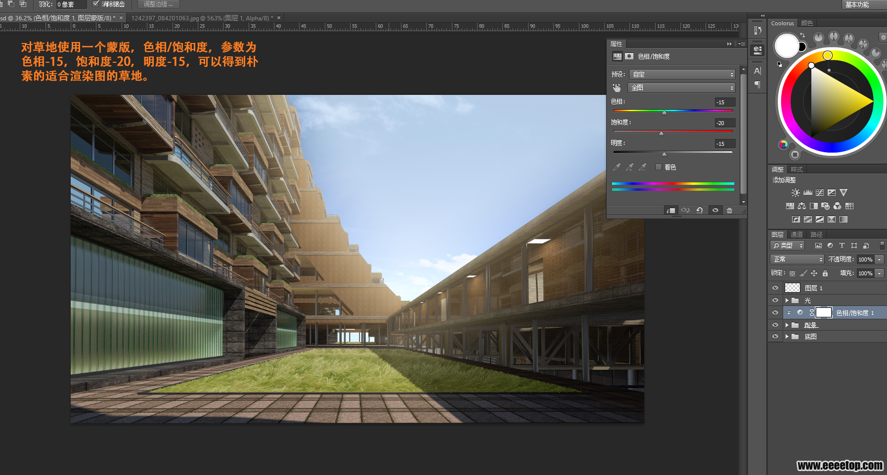Reset default black-white colors in Coolorus
This screenshot has height=475, width=887.
780,64
